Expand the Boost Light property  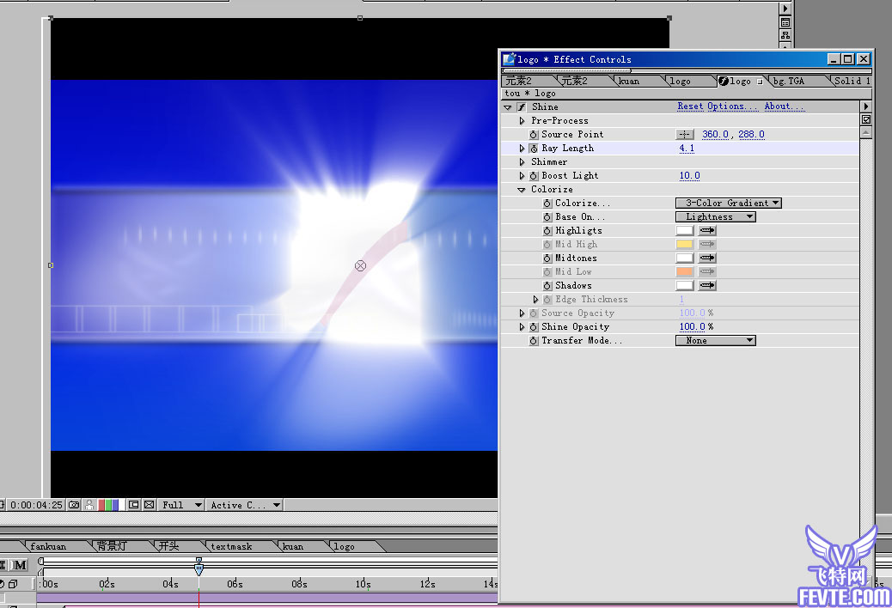pyautogui.click(x=522, y=176)
